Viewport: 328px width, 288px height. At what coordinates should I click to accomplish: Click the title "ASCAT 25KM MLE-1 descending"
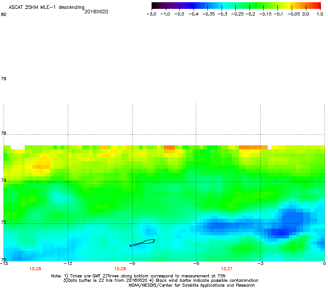coord(47,7)
